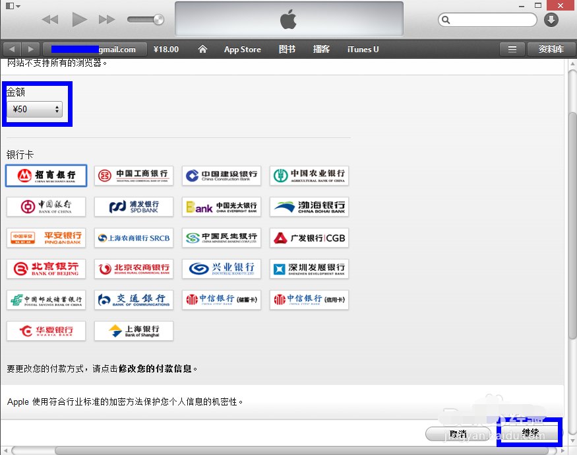This screenshot has height=455, width=577.
Task: Select 交通银行 bank card option
Action: 133,299
